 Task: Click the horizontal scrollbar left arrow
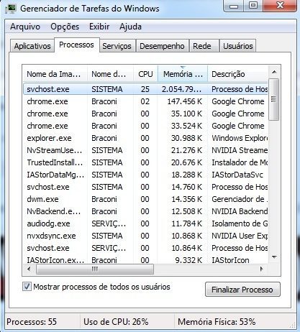pos(29,269)
